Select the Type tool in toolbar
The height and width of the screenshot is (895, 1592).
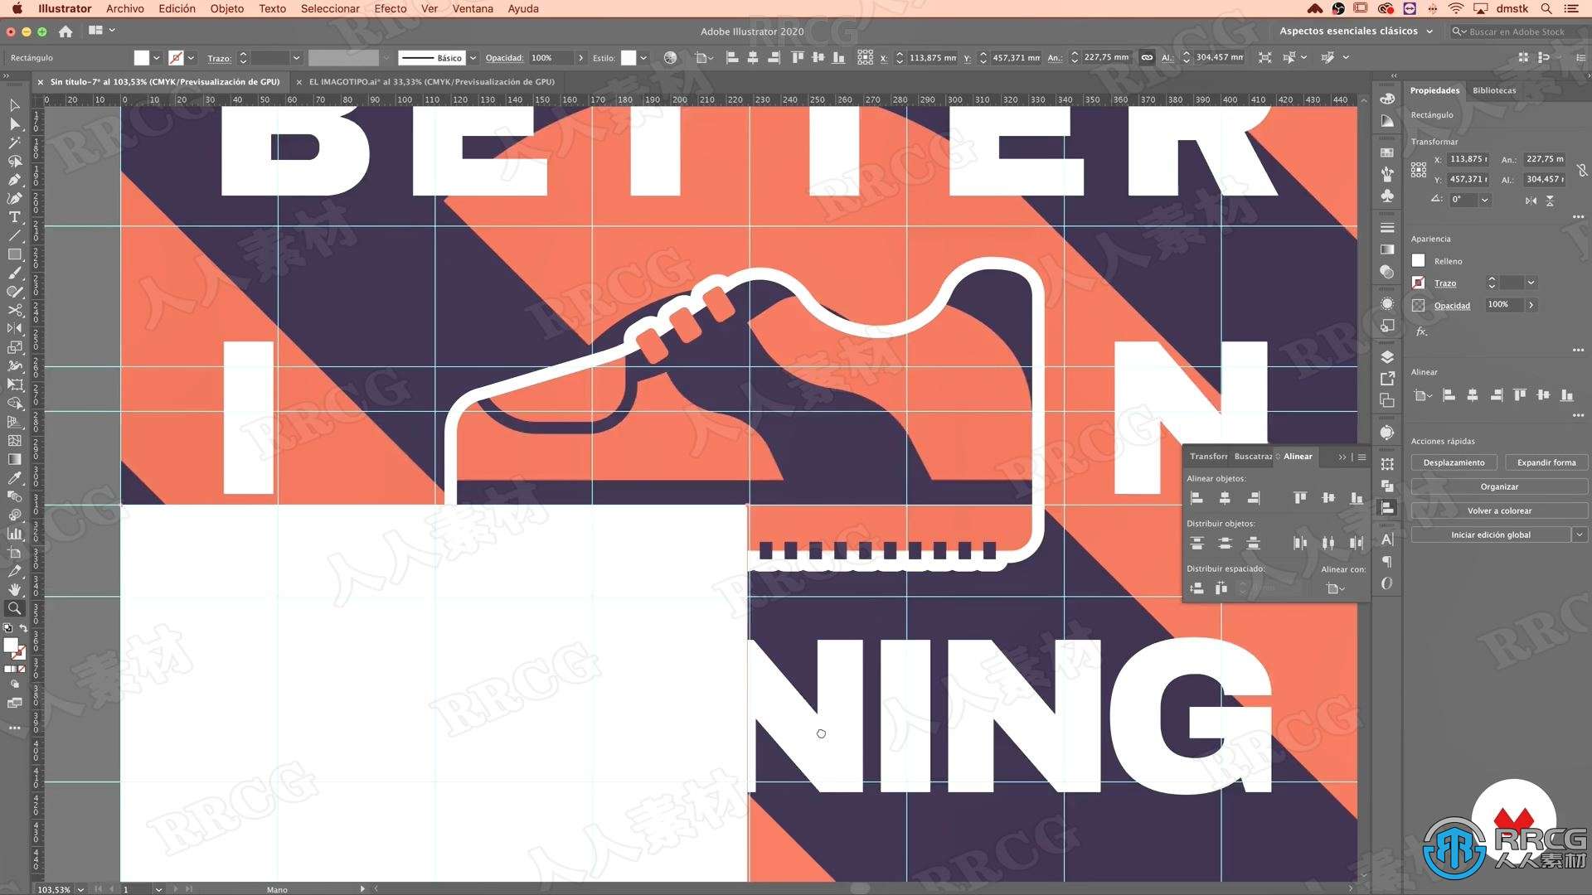point(14,217)
